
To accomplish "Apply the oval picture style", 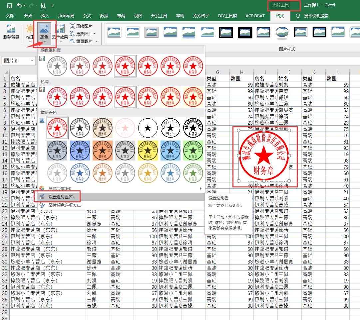I will [x=282, y=32].
